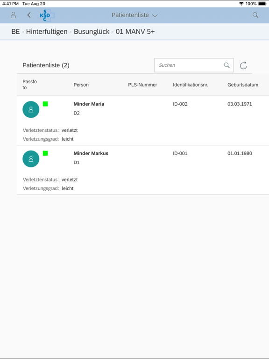Select the Geburtsdatum column header
Screen dimensions: 269x359
tap(243, 85)
